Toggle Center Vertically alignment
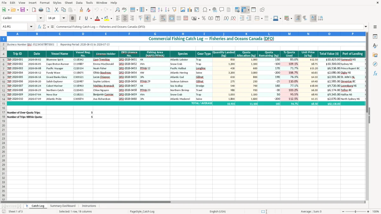 pos(147,18)
